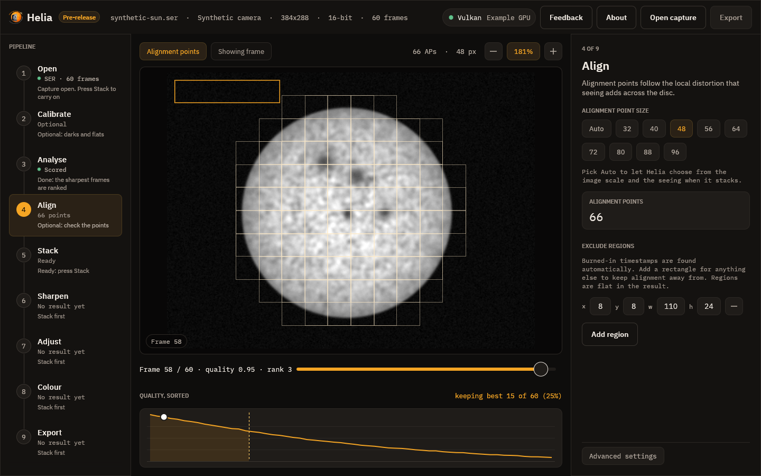Open the About window
This screenshot has width=761, height=476.
[616, 17]
